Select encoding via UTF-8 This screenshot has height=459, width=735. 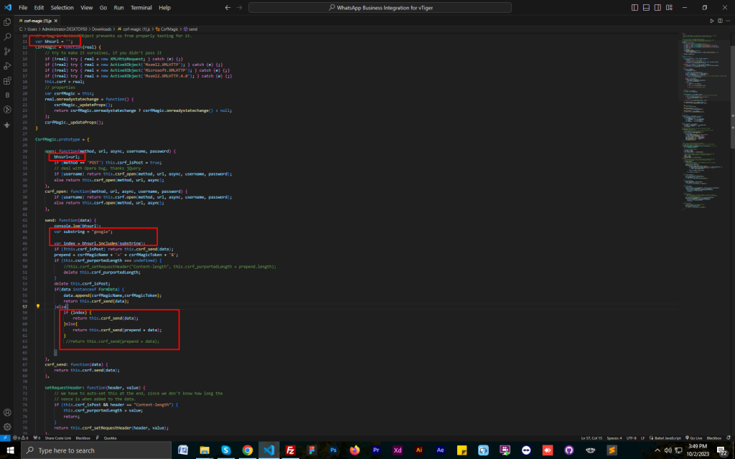[x=632, y=438]
